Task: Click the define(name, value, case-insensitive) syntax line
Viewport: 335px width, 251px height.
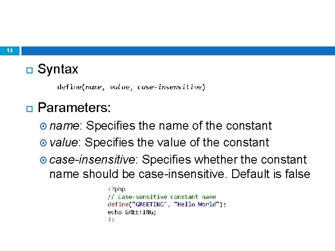Action: tap(131, 87)
